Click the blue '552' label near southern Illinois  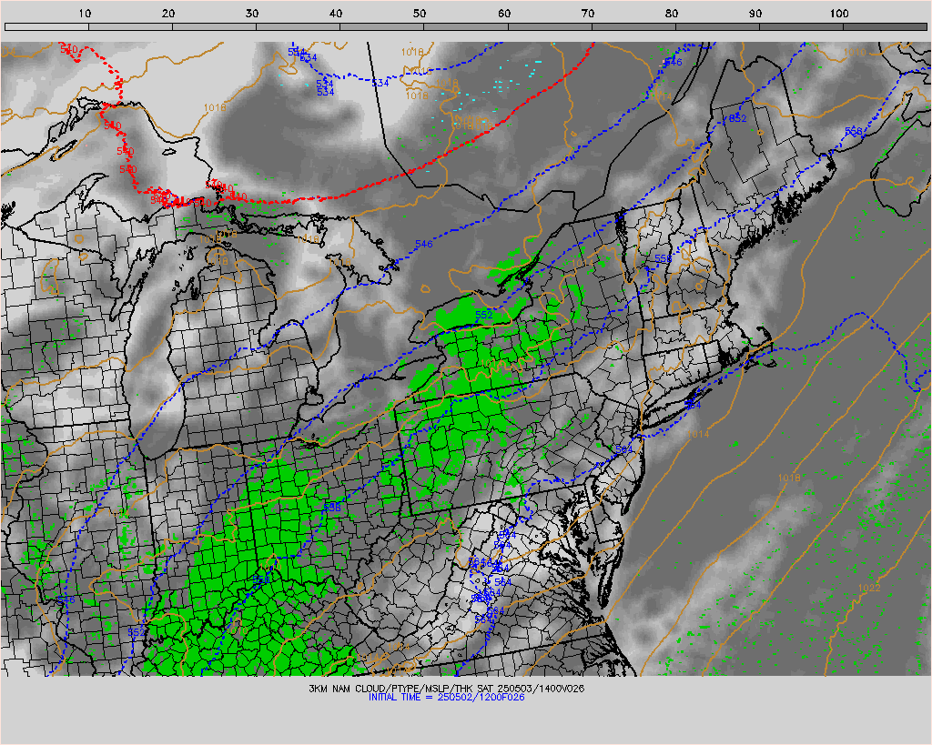point(137,632)
